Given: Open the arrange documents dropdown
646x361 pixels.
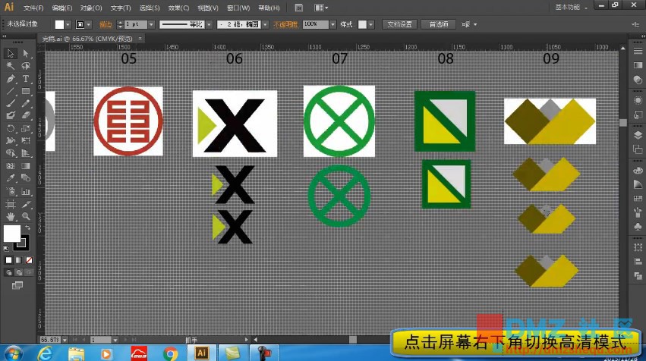Looking at the screenshot, I should pos(321,8).
